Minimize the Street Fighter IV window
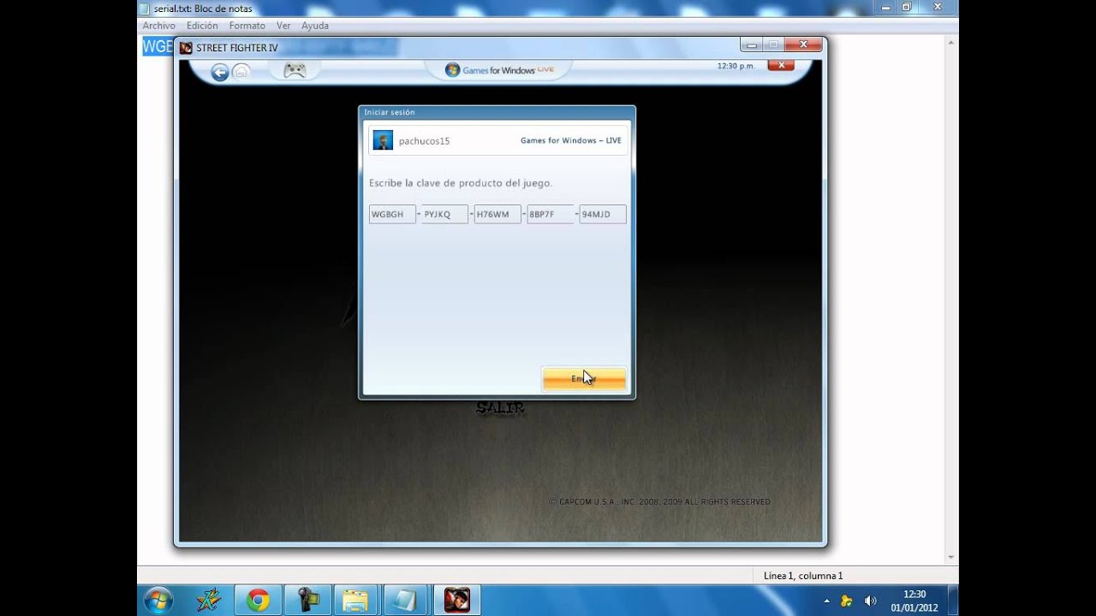1096x616 pixels. click(751, 44)
